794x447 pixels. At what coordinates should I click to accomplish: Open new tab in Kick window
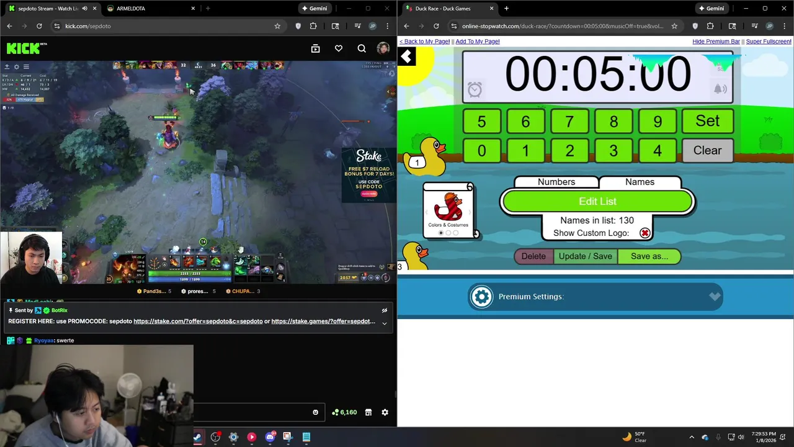tap(208, 9)
